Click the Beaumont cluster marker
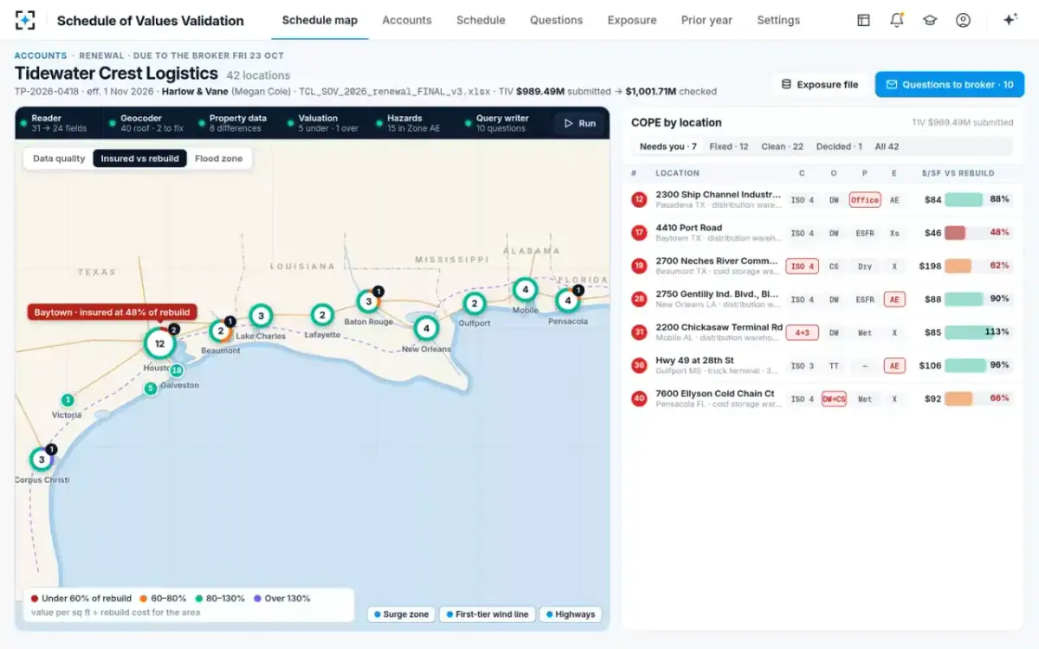The width and height of the screenshot is (1039, 649). coord(221,331)
